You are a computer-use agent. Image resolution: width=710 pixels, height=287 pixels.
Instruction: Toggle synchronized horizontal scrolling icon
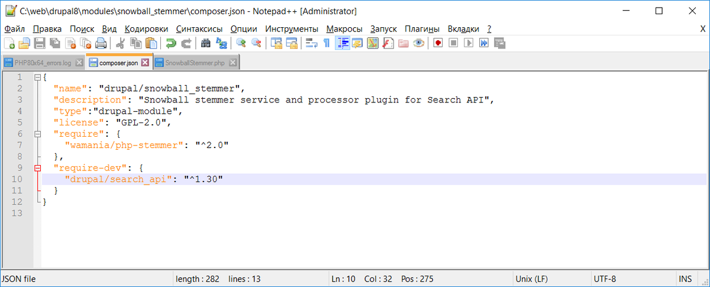(x=291, y=43)
